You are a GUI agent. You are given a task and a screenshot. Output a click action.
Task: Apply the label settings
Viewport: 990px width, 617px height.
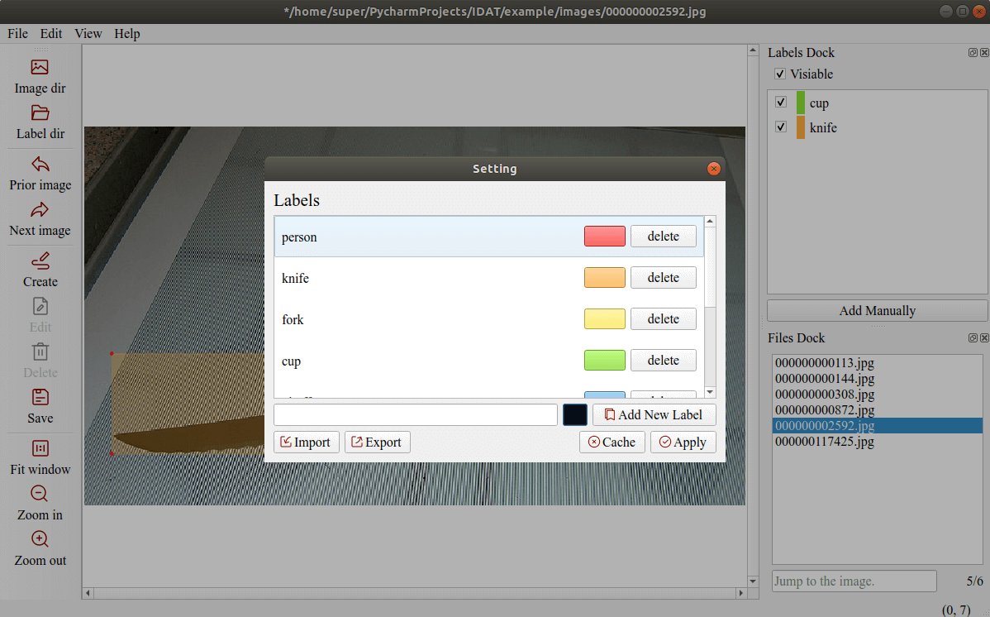[683, 442]
